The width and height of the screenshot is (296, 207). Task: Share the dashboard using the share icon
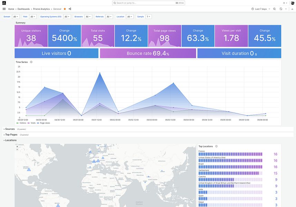point(69,9)
